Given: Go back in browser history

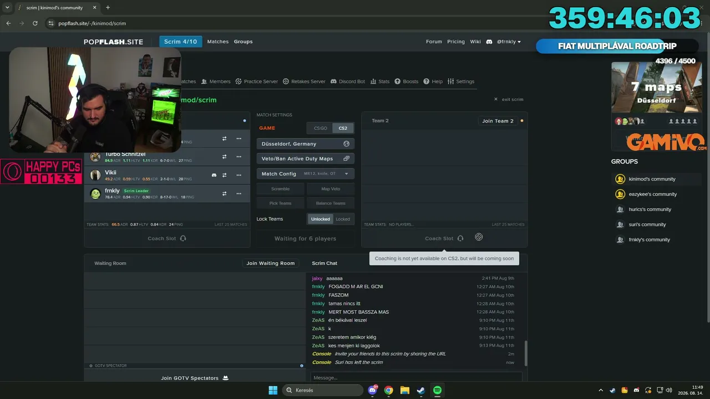Looking at the screenshot, I should click(8, 23).
